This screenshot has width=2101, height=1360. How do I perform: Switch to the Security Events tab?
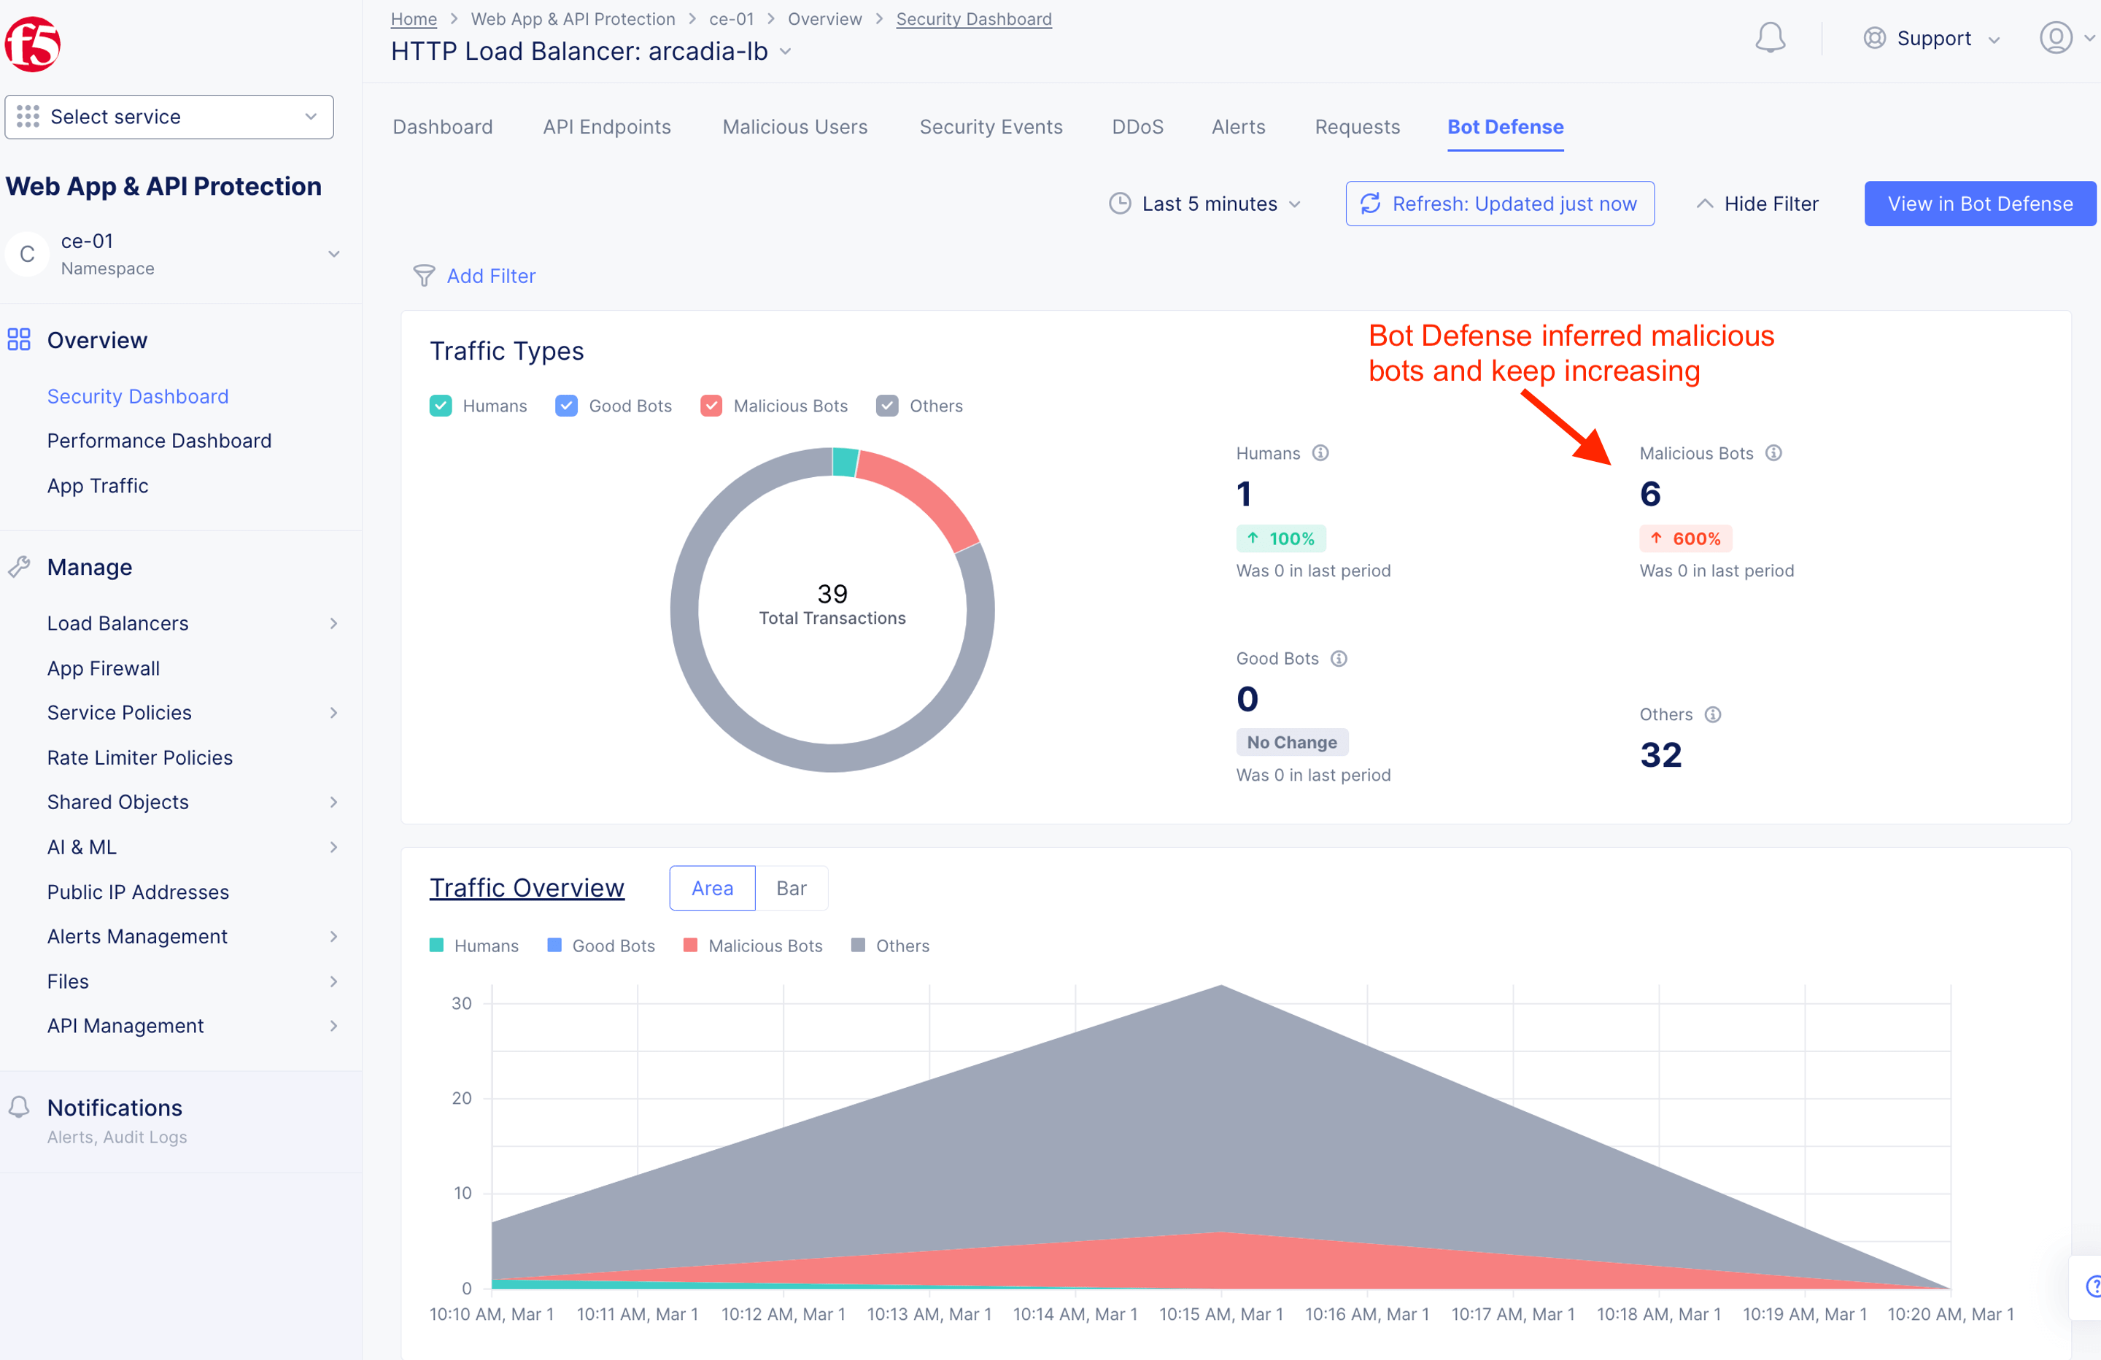tap(991, 127)
